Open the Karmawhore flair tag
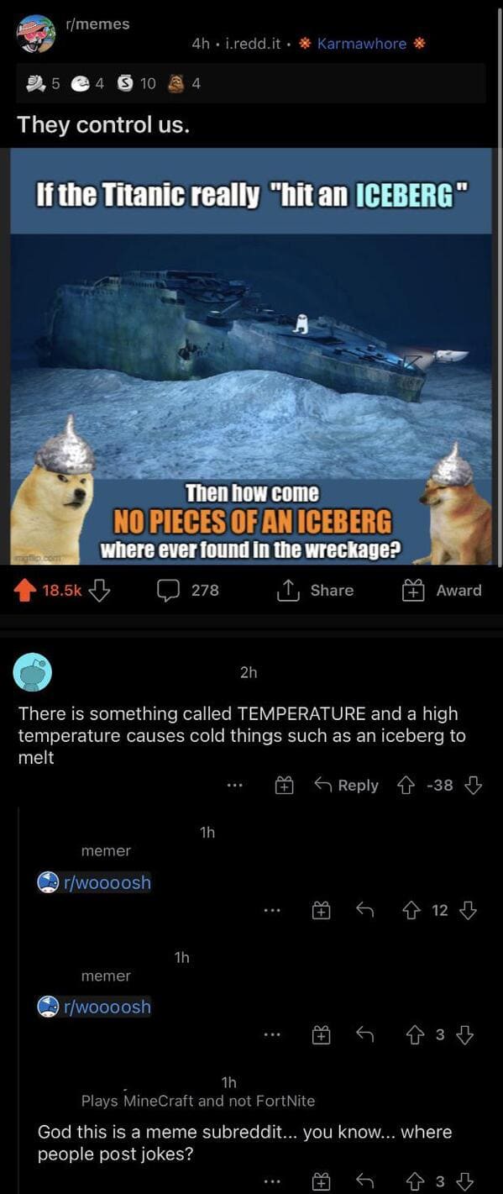This screenshot has width=503, height=1194. [363, 44]
